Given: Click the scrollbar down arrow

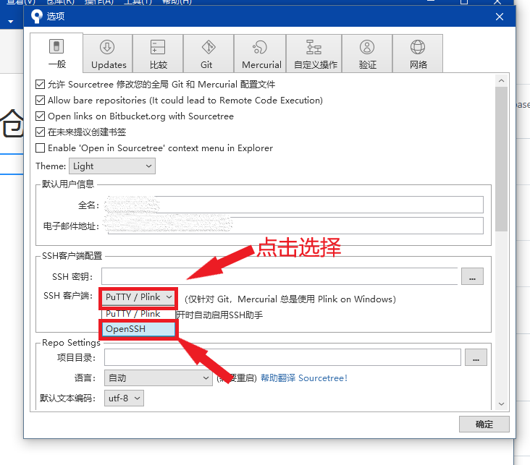Looking at the screenshot, I should [x=501, y=404].
